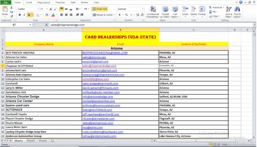Click the Orientation icon
Viewport: 257px width, 147px height.
(x=77, y=9)
